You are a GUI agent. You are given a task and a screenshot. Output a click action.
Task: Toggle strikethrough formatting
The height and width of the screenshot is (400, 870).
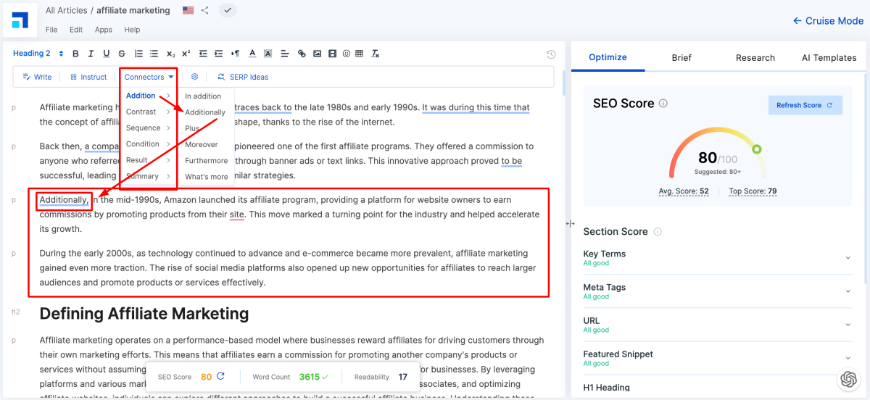click(x=121, y=54)
